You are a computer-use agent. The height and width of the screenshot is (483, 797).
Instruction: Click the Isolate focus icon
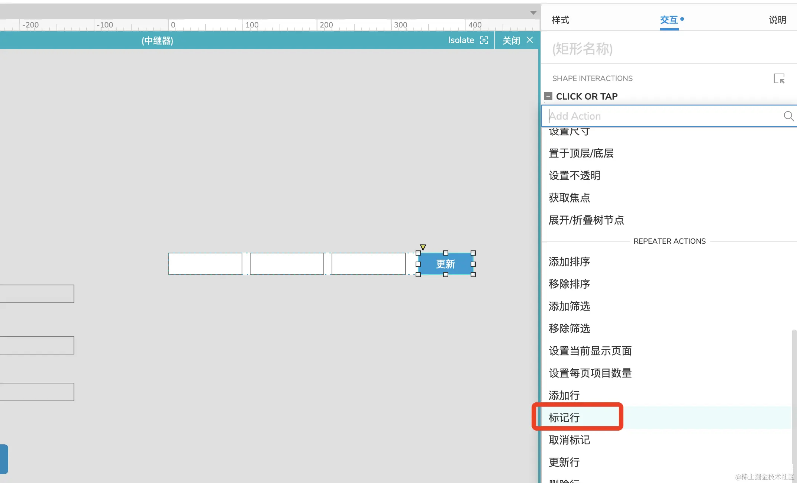[x=484, y=40]
